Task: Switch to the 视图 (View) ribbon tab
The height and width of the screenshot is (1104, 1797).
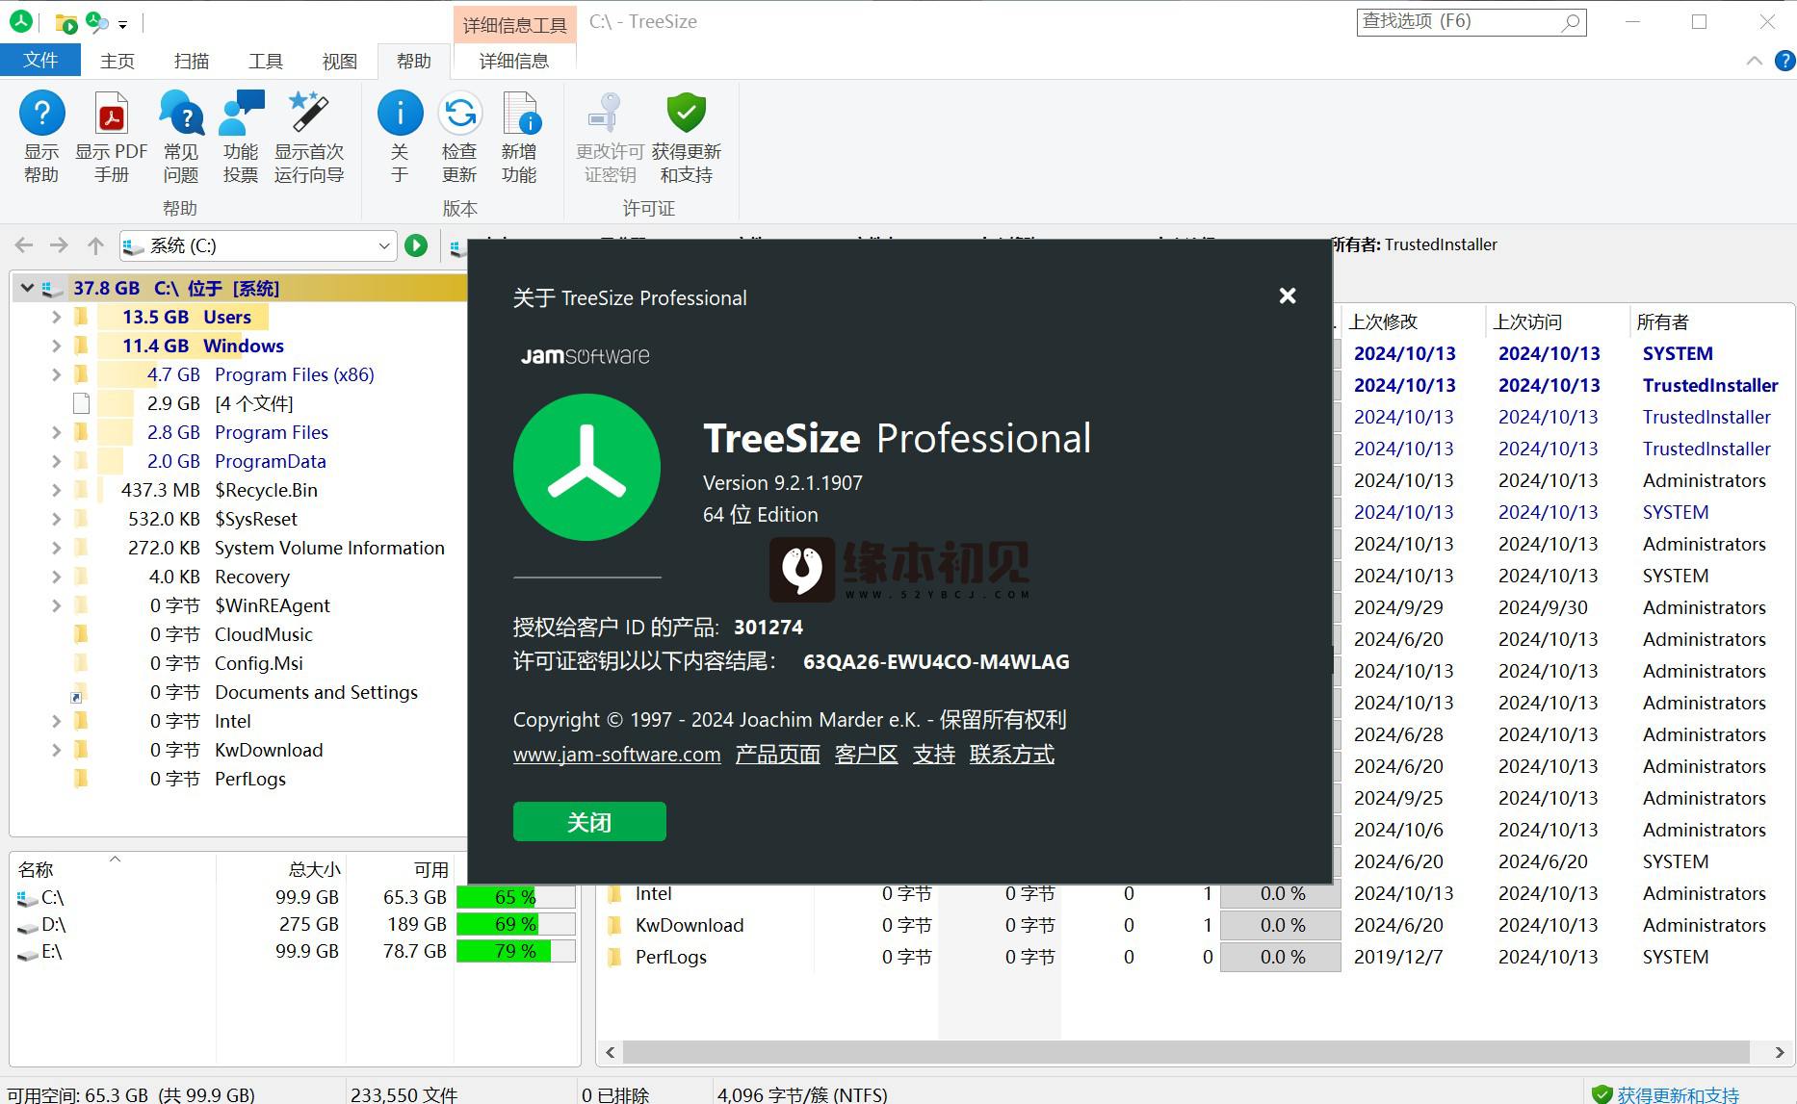Action: click(340, 61)
